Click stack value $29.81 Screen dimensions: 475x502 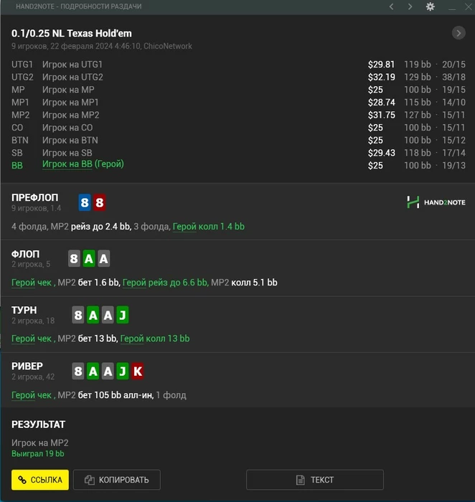tap(381, 65)
